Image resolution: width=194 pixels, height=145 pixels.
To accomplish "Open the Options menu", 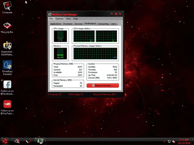I will (59, 19).
